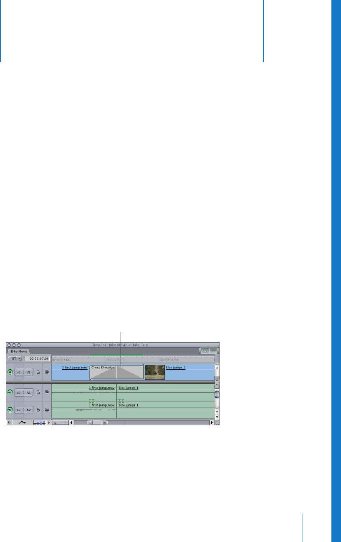Click the v1 source track control
341x542 pixels.
[x=19, y=372]
